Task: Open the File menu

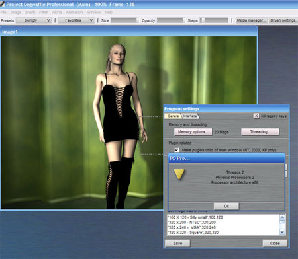Action: pos(3,12)
